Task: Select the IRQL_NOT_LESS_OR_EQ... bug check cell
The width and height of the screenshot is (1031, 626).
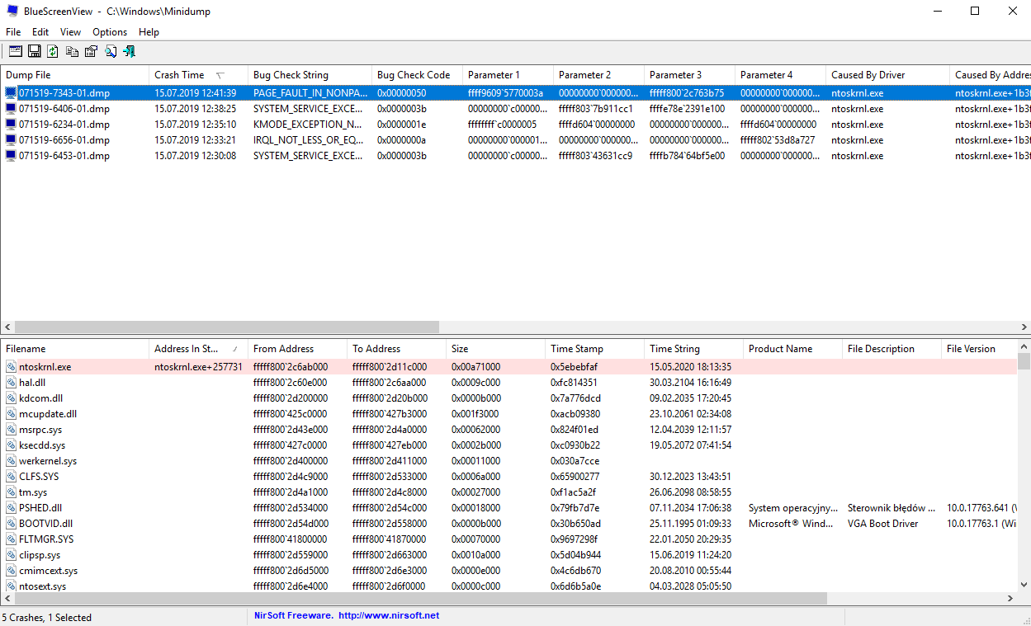Action: coord(310,140)
